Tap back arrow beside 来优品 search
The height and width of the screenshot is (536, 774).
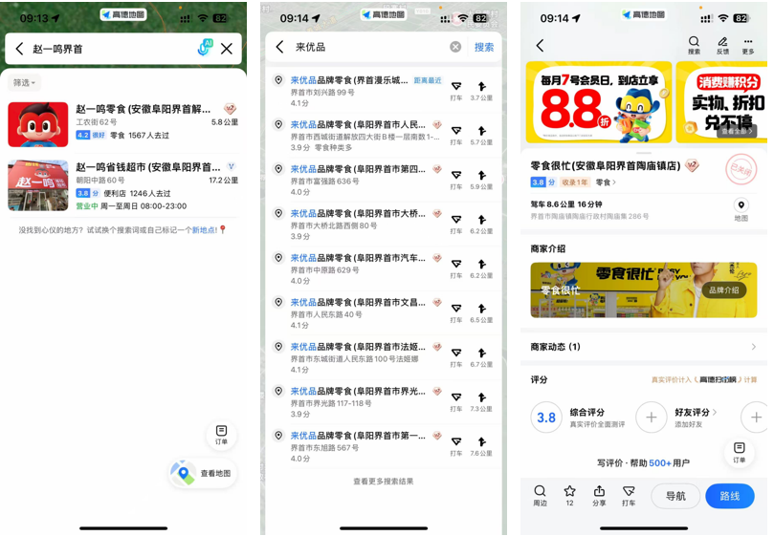[x=280, y=47]
